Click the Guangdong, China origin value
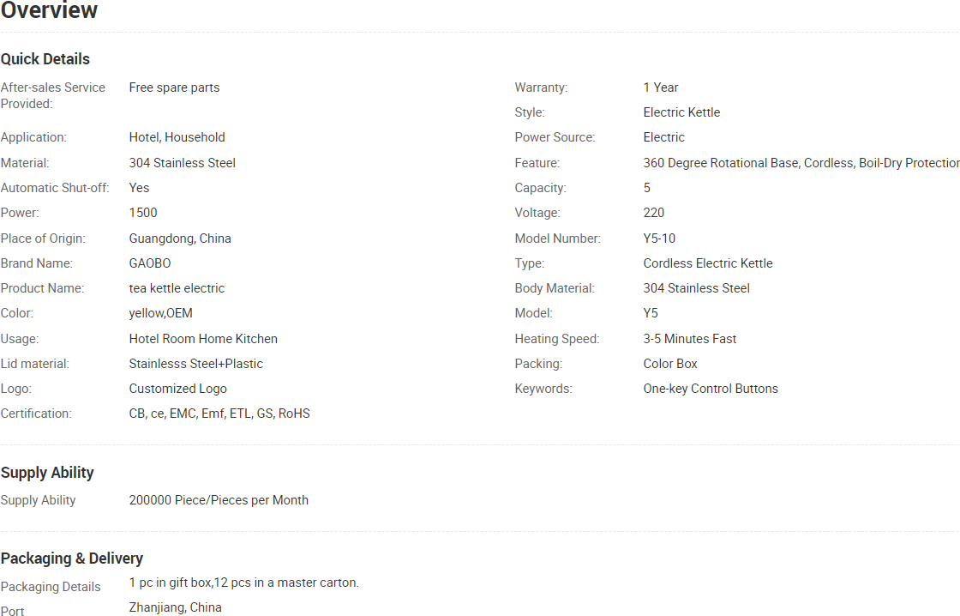This screenshot has width=960, height=616. pos(180,239)
